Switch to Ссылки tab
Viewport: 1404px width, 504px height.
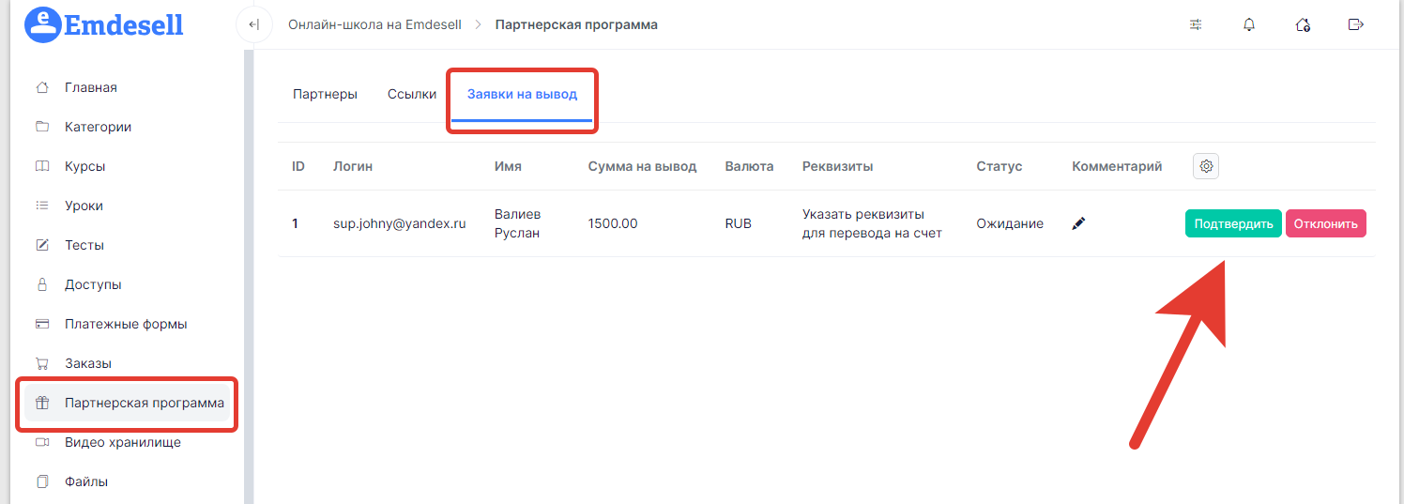[412, 94]
